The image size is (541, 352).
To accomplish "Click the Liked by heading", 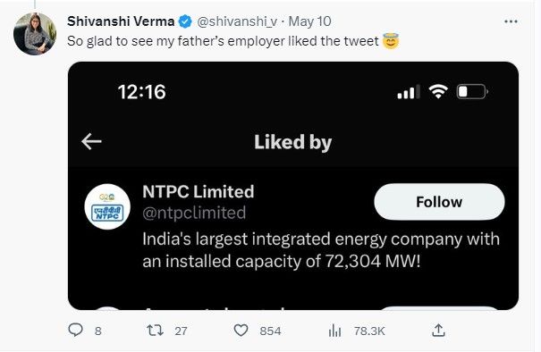I will (x=293, y=142).
